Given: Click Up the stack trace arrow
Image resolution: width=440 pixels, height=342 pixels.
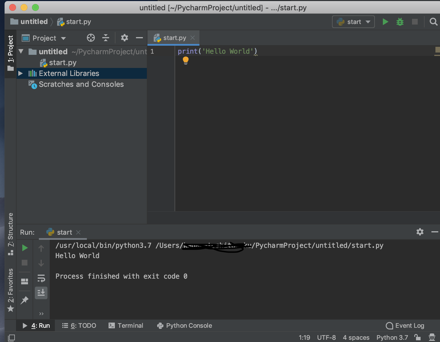Looking at the screenshot, I should 41,248.
